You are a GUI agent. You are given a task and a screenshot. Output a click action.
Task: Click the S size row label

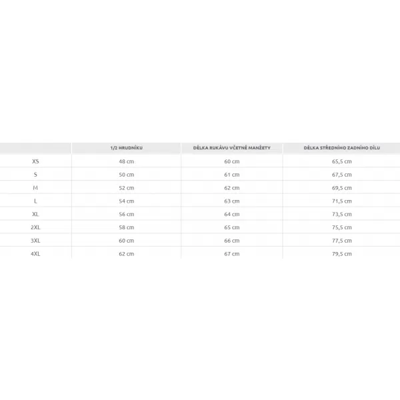coord(35,175)
